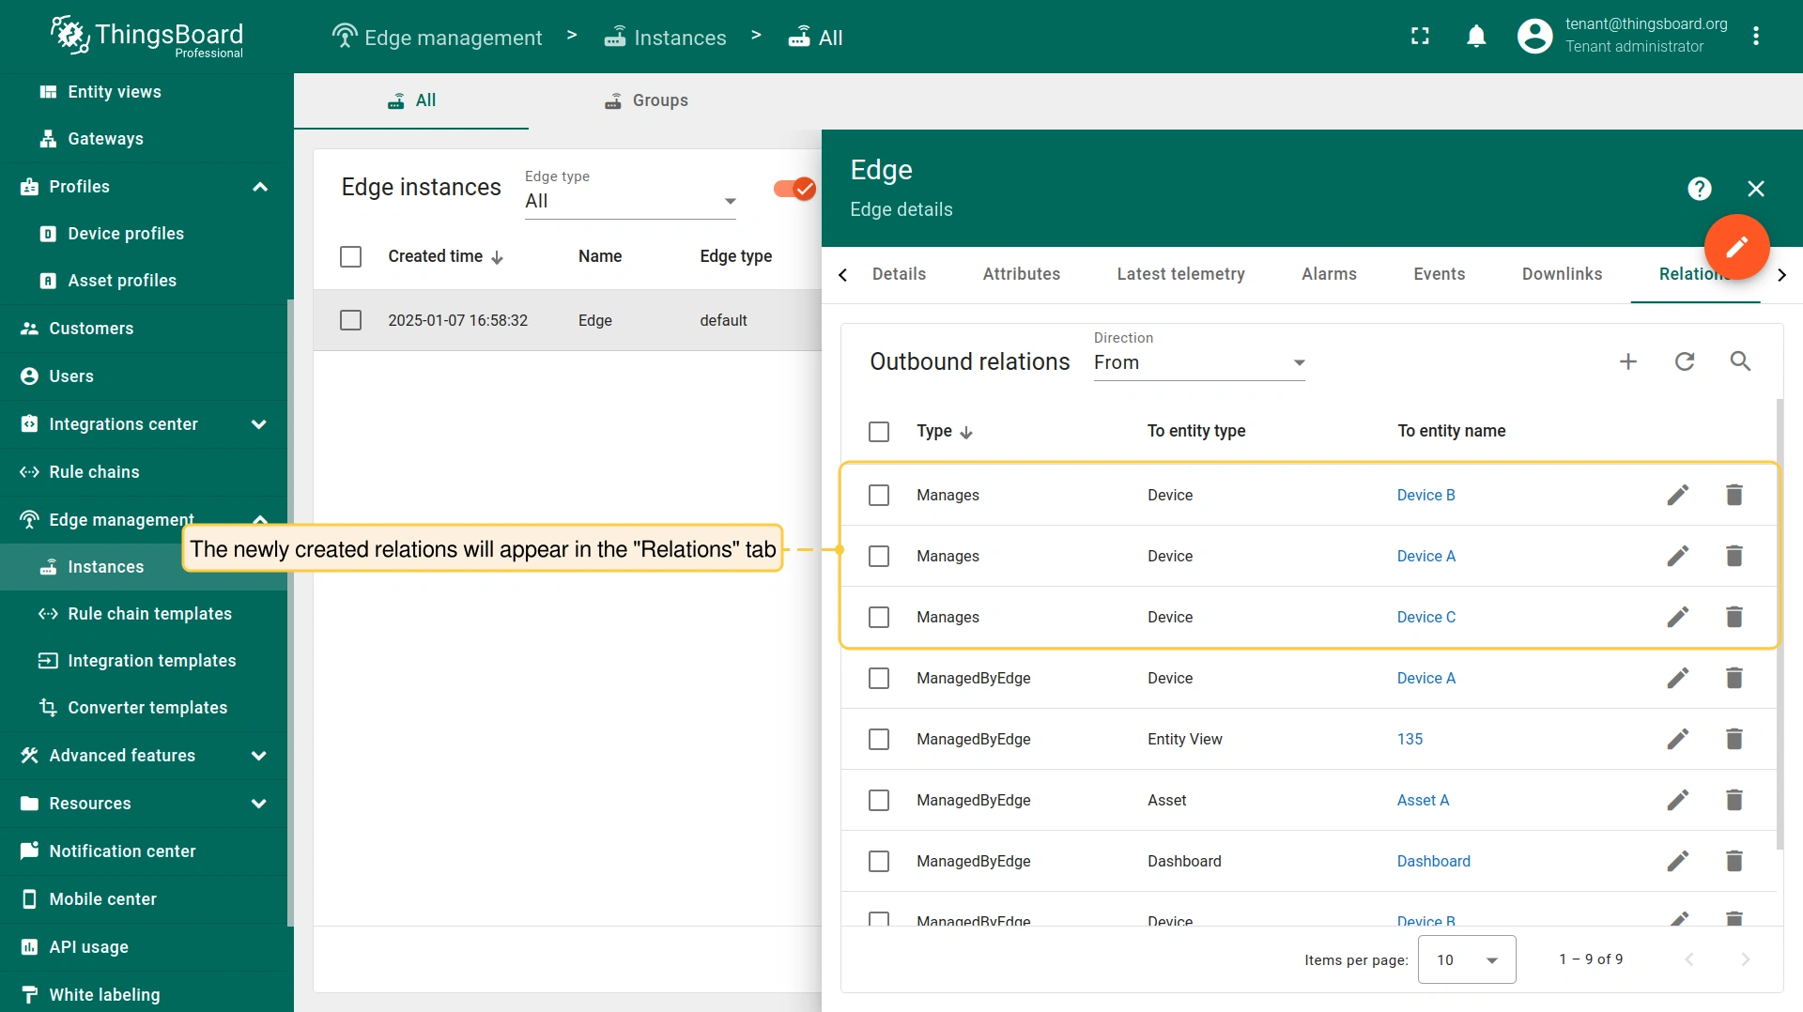Select all relations via header checkbox
Screen dimensions: 1803x1012
click(x=879, y=431)
